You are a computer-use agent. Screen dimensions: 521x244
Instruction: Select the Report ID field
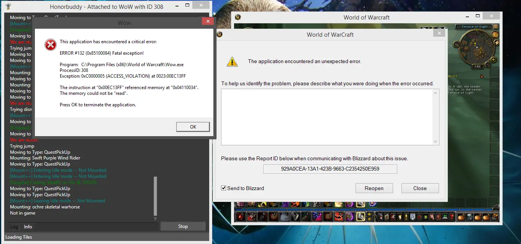pos(330,169)
